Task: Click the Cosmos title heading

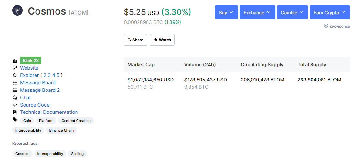Action: click(47, 11)
